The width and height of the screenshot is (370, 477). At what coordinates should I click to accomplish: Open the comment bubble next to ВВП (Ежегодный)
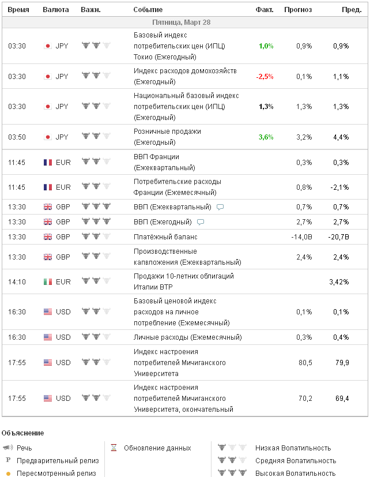[x=201, y=221]
